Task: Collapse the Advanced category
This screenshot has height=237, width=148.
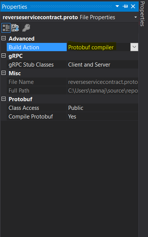Action: [4, 38]
